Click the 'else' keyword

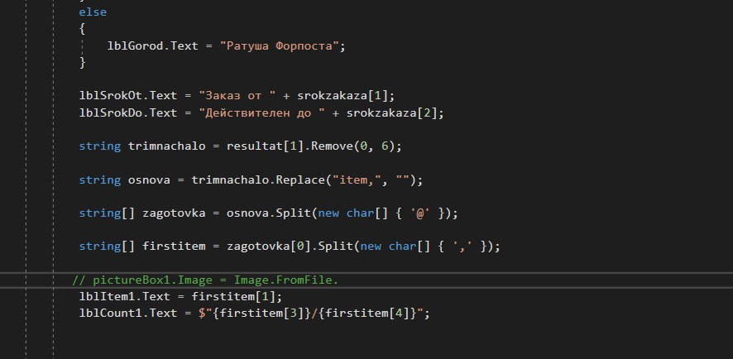[93, 12]
